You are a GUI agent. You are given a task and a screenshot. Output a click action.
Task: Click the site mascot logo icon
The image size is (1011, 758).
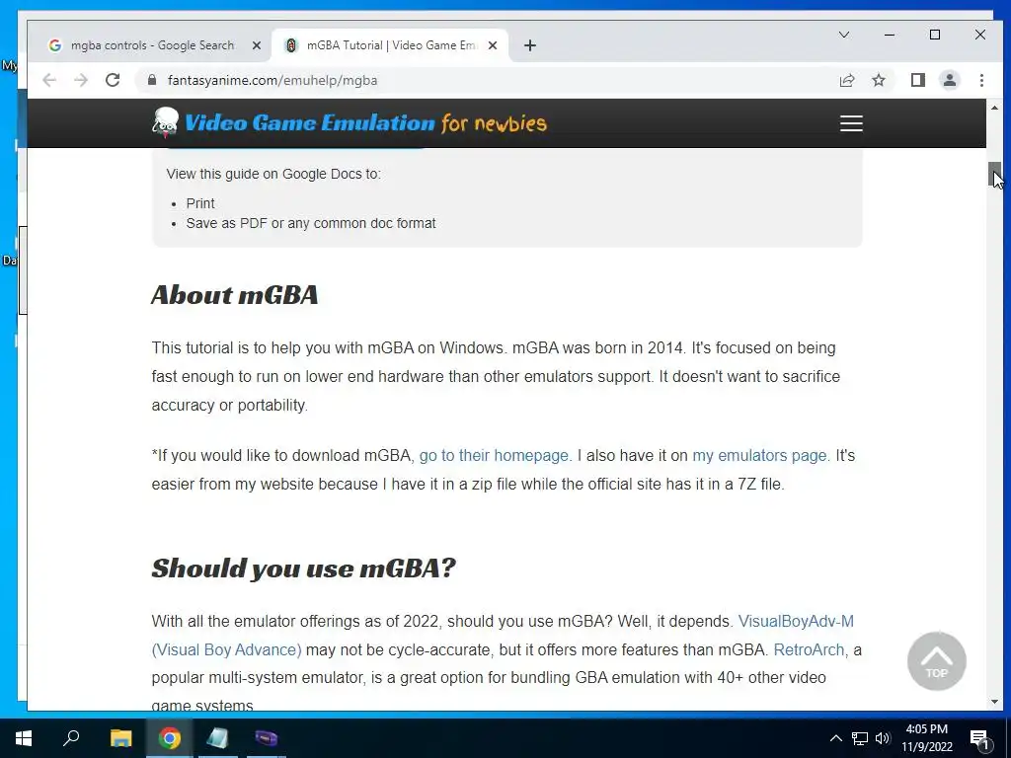click(165, 122)
